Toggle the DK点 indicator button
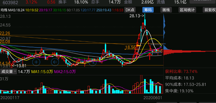Image resolution: width=216 pixels, height=103 pixels. (130, 10)
